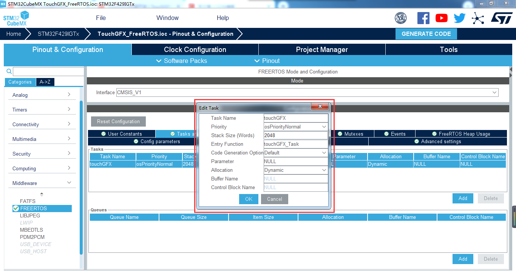
Task: Click the STM32CubeMX logo
Action: coord(16,18)
